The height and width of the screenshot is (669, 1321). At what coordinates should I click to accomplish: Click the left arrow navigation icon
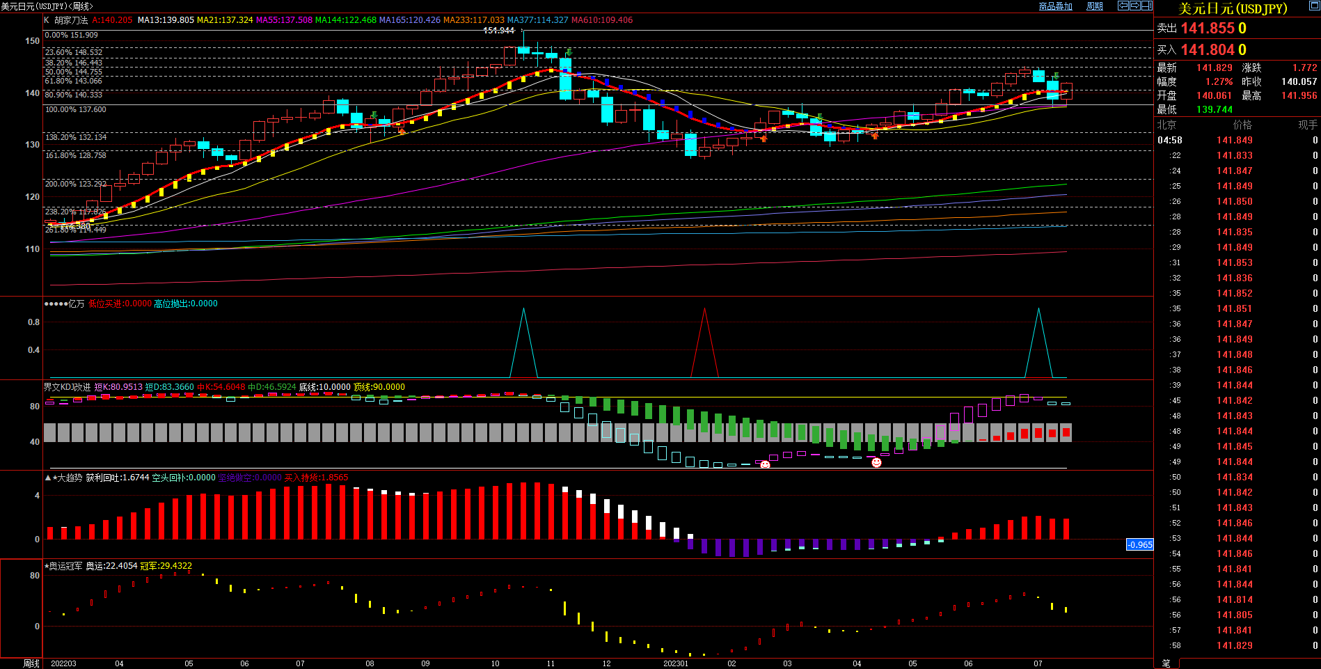pos(1123,6)
